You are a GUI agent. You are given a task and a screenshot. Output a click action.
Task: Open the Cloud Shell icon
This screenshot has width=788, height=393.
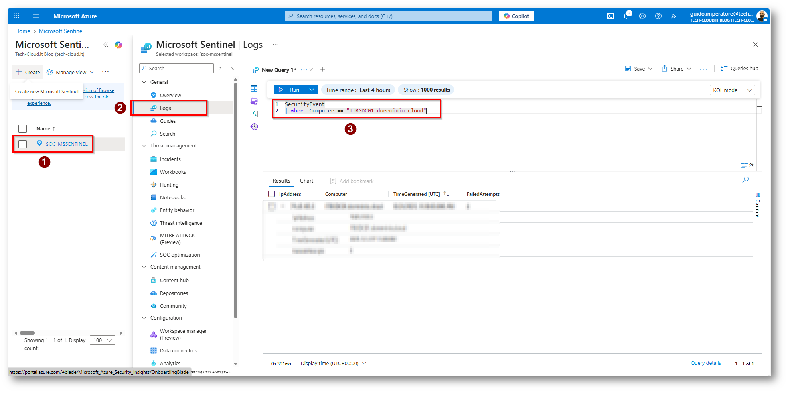click(x=610, y=16)
